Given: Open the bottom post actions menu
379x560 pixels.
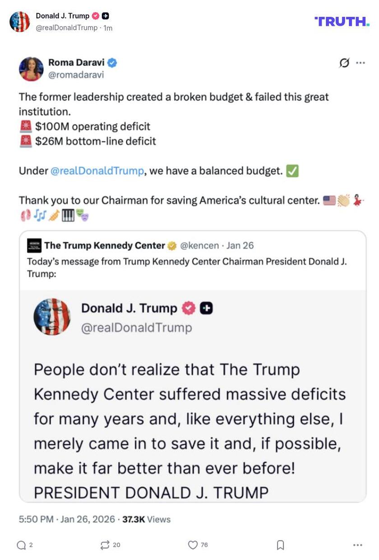Looking at the screenshot, I should (356, 545).
